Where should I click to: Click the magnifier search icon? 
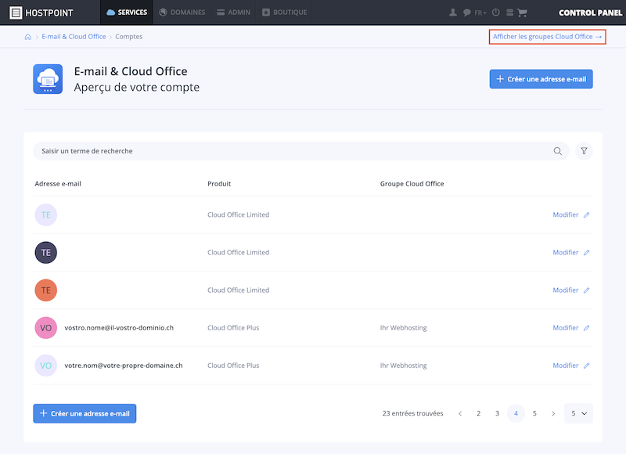[x=558, y=151]
